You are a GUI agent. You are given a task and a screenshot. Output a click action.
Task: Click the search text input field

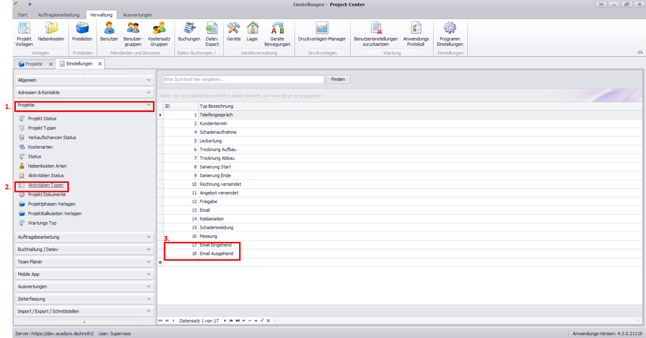[x=243, y=79]
